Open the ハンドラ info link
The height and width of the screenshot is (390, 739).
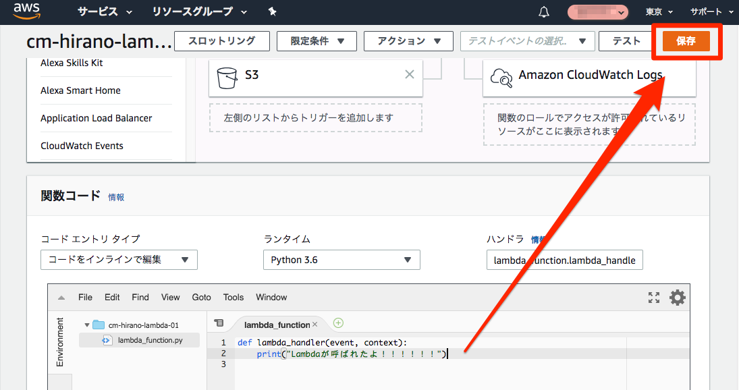point(539,240)
